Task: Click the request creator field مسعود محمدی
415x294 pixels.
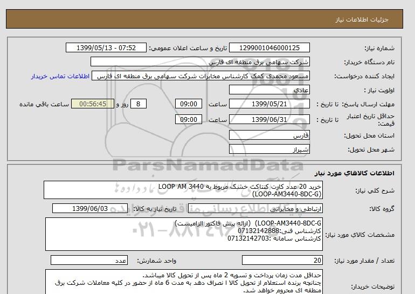Action: (200, 76)
